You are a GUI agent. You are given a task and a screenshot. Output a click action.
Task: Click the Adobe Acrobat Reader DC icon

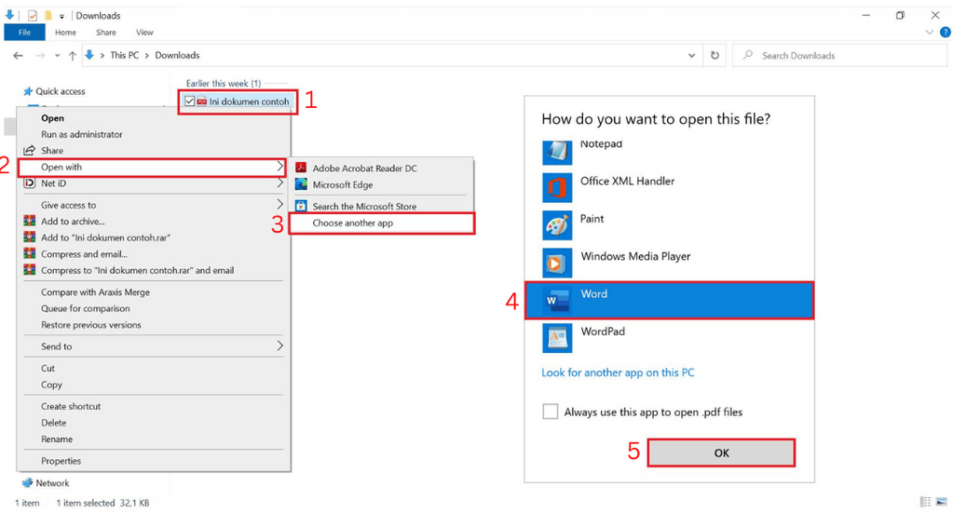301,169
